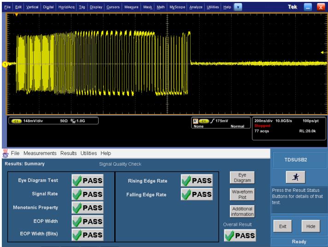Open the Trig menu
This screenshot has height=247, width=328.
(82, 7)
